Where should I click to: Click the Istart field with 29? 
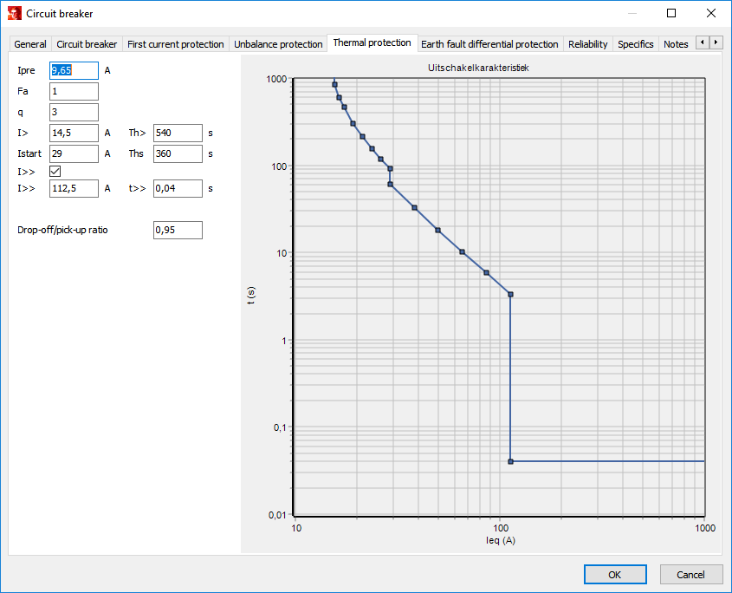[x=74, y=153]
